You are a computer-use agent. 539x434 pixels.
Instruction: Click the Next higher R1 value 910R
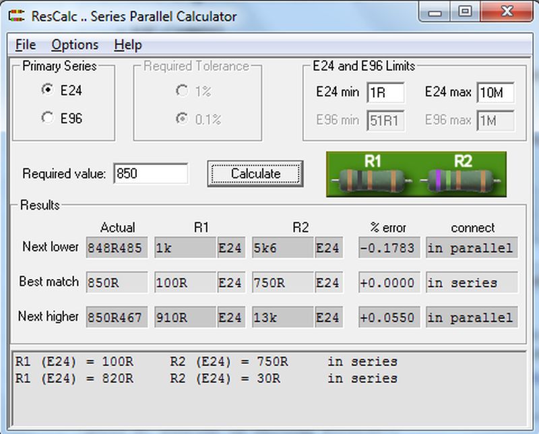pos(185,317)
